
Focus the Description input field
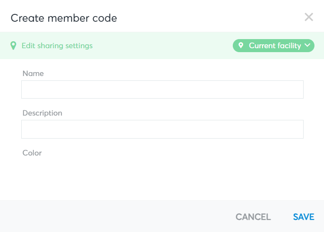[x=162, y=129]
